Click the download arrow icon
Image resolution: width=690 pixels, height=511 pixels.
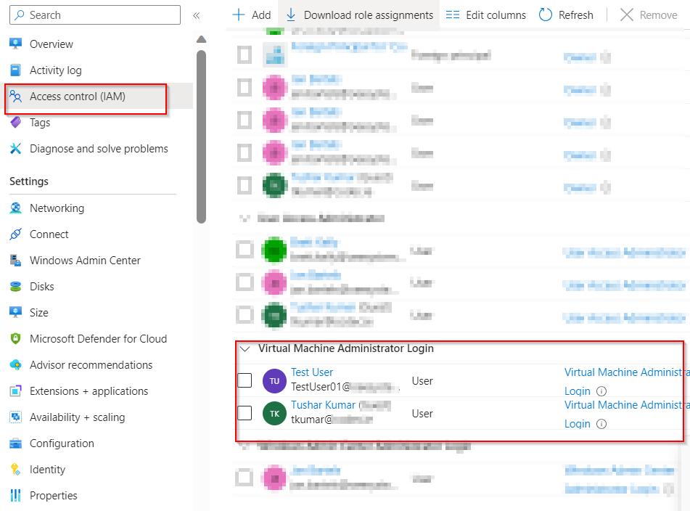291,15
